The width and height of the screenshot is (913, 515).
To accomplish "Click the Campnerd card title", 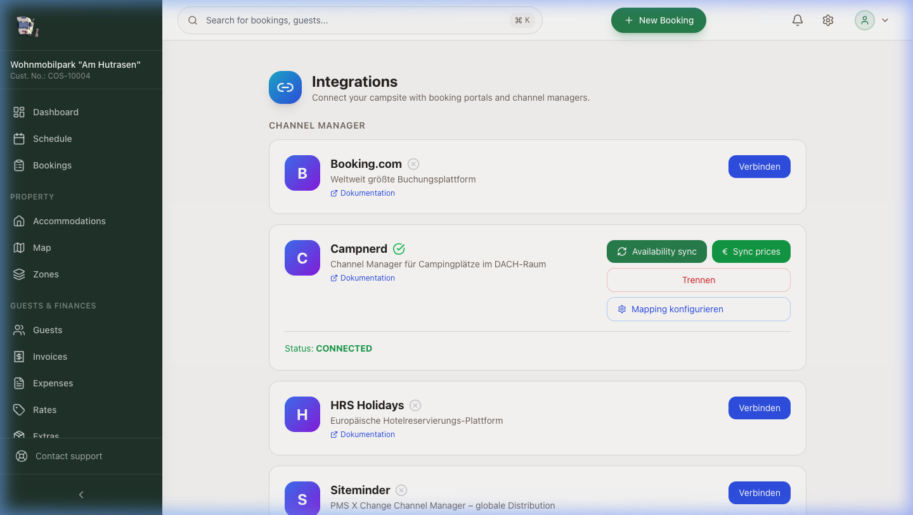I will (359, 249).
